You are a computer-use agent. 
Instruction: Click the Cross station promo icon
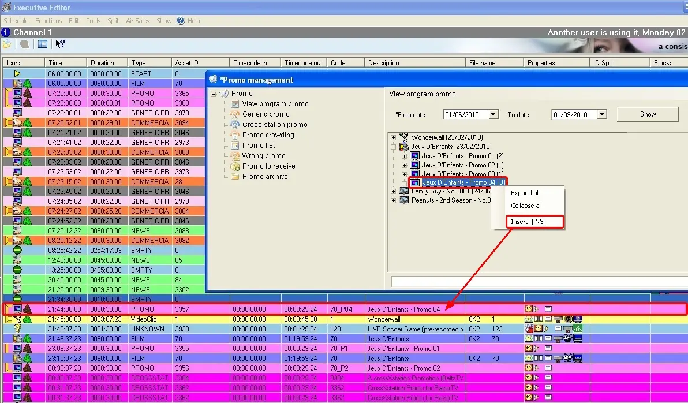[x=235, y=125]
